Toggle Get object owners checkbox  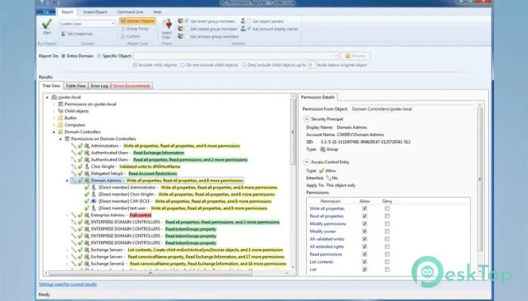[249, 21]
